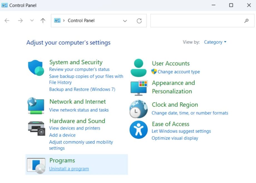The height and width of the screenshot is (183, 256).
Task: Navigate up one level with the up arrow
Action: pos(43,20)
